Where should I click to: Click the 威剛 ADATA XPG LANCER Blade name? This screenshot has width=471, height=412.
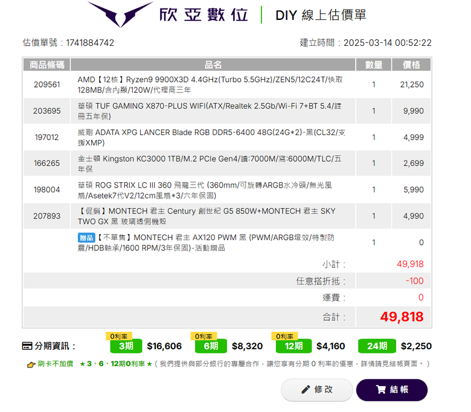pos(211,138)
